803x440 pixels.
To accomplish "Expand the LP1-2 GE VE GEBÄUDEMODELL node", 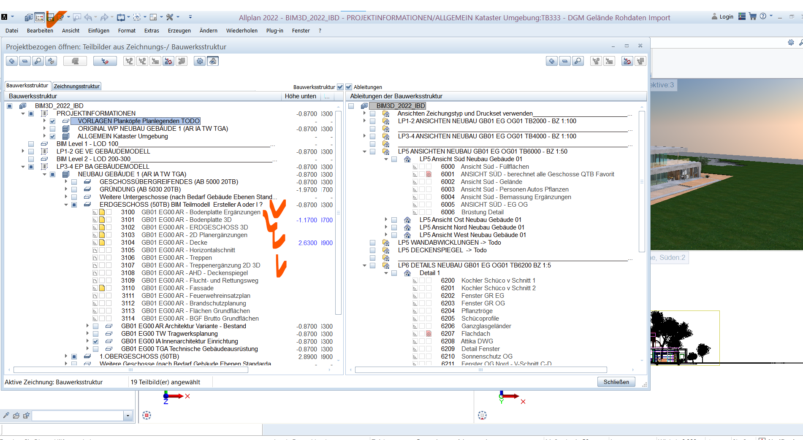I will [23, 151].
